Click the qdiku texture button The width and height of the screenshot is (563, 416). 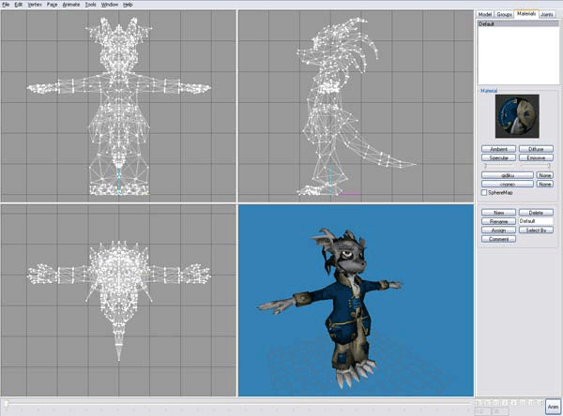[508, 175]
